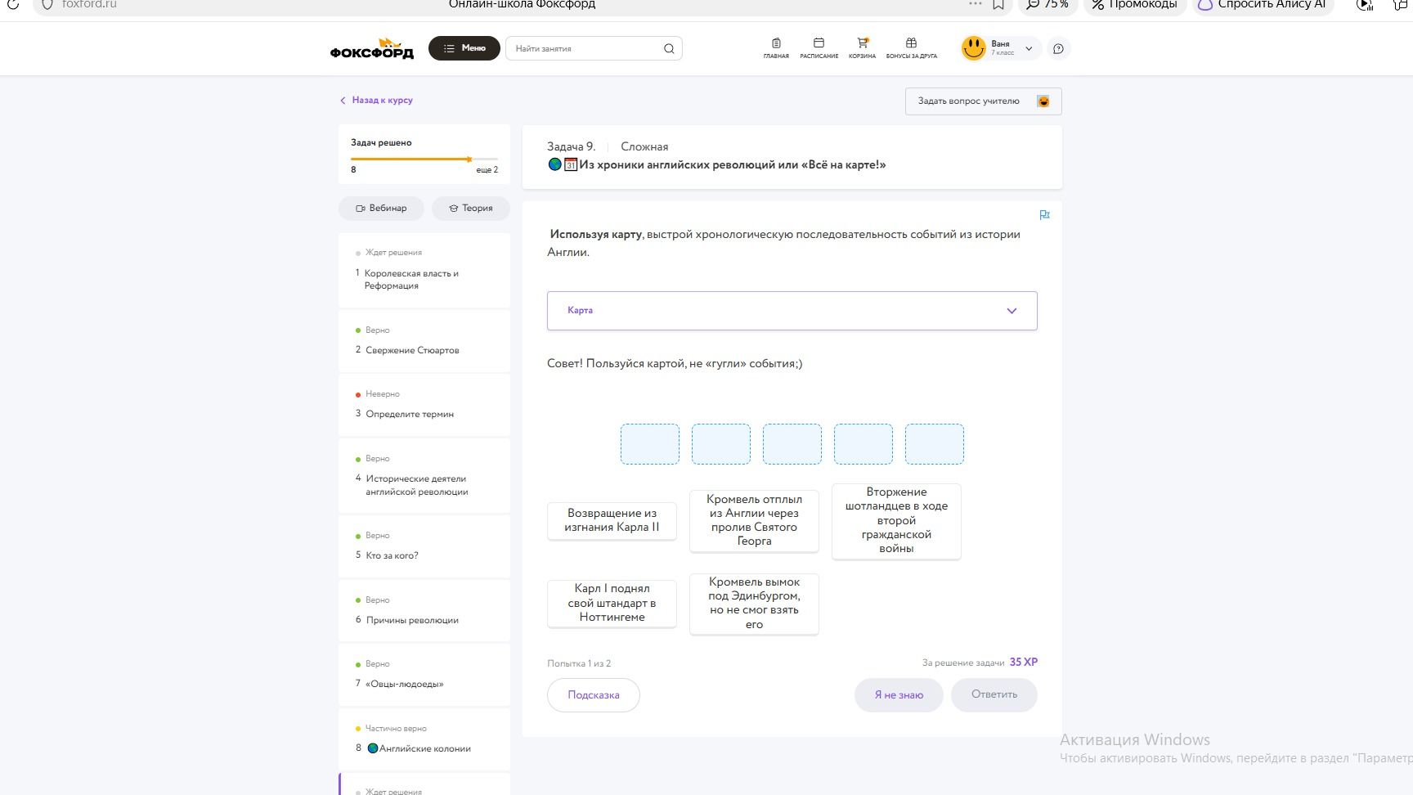This screenshot has width=1413, height=795.
Task: Click the Foxford logo
Action: 372,48
